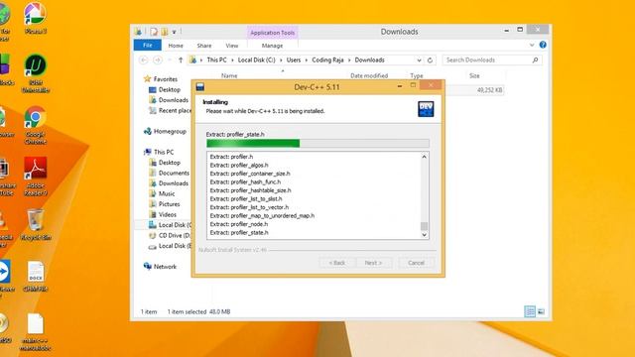635x357 pixels.
Task: Open the View ribbon tab
Action: tap(232, 46)
